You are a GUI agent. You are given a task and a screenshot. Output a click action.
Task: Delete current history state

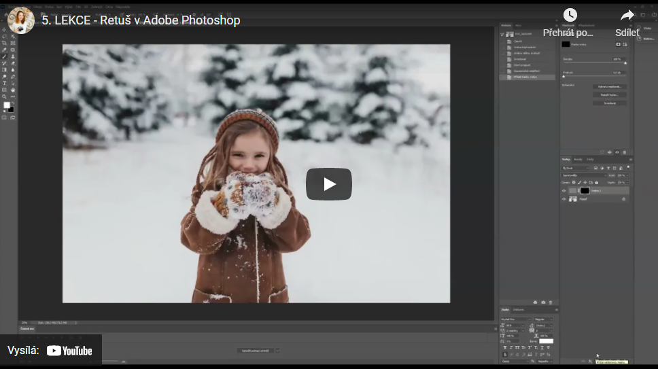click(551, 302)
